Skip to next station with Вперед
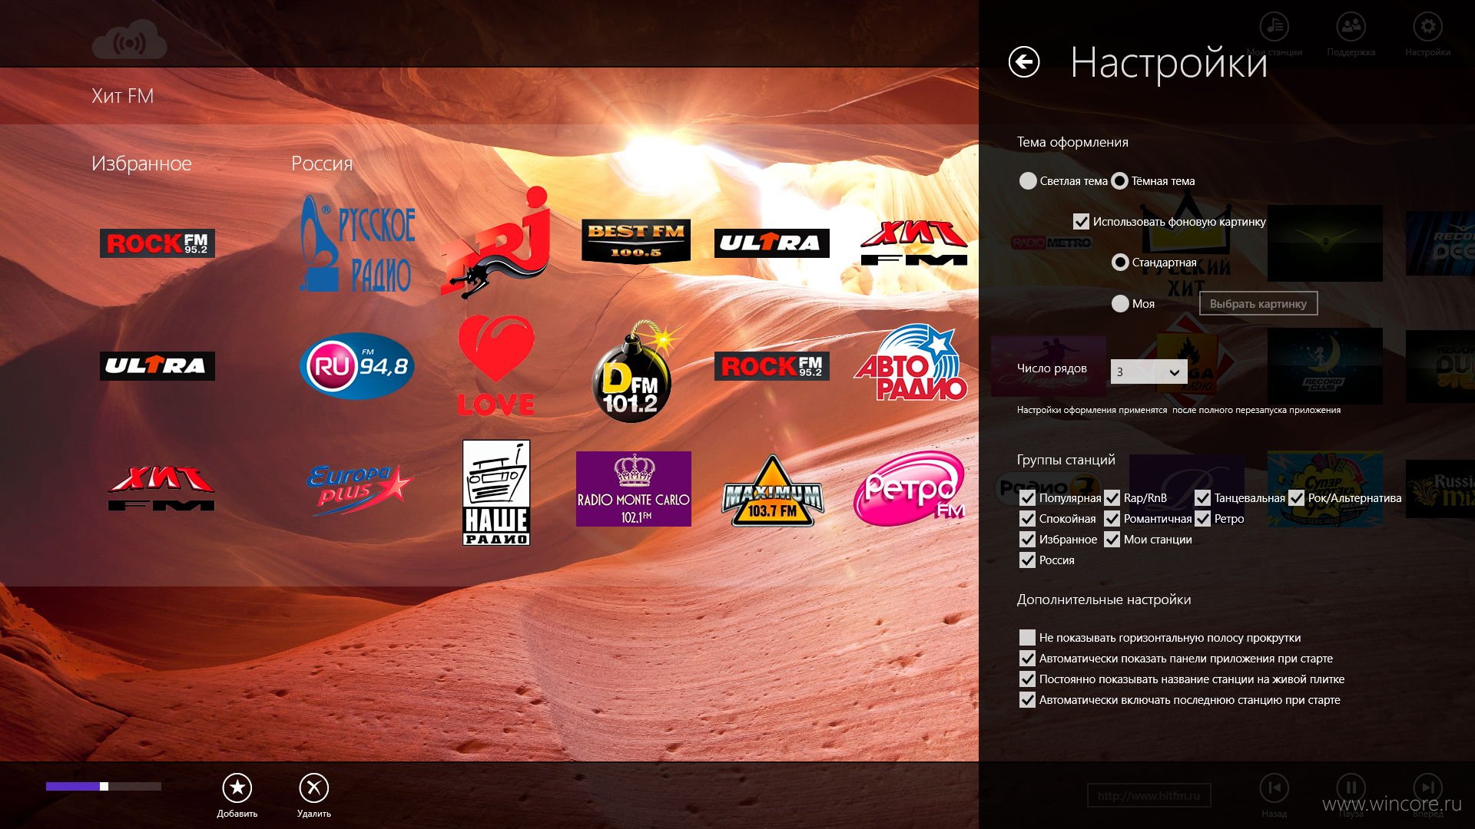 (x=1427, y=795)
